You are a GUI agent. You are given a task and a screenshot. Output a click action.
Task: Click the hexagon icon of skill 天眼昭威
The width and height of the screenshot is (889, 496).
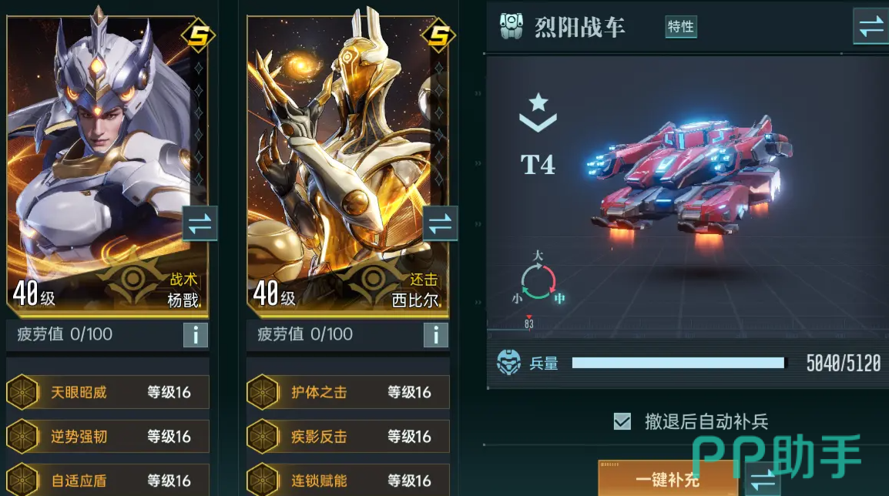[22, 392]
